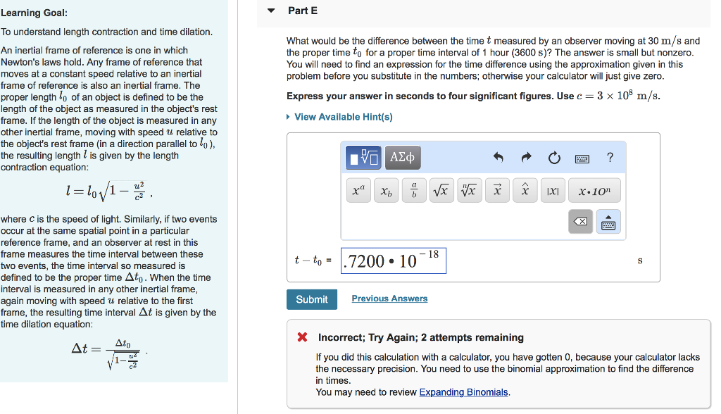Open equation editor help with the ? icon
The height and width of the screenshot is (414, 721).
(x=610, y=158)
